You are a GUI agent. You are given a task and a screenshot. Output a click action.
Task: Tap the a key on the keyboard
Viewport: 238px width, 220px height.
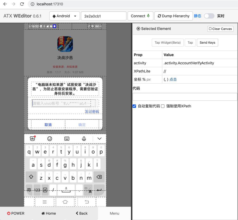pyautogui.click(x=33, y=164)
